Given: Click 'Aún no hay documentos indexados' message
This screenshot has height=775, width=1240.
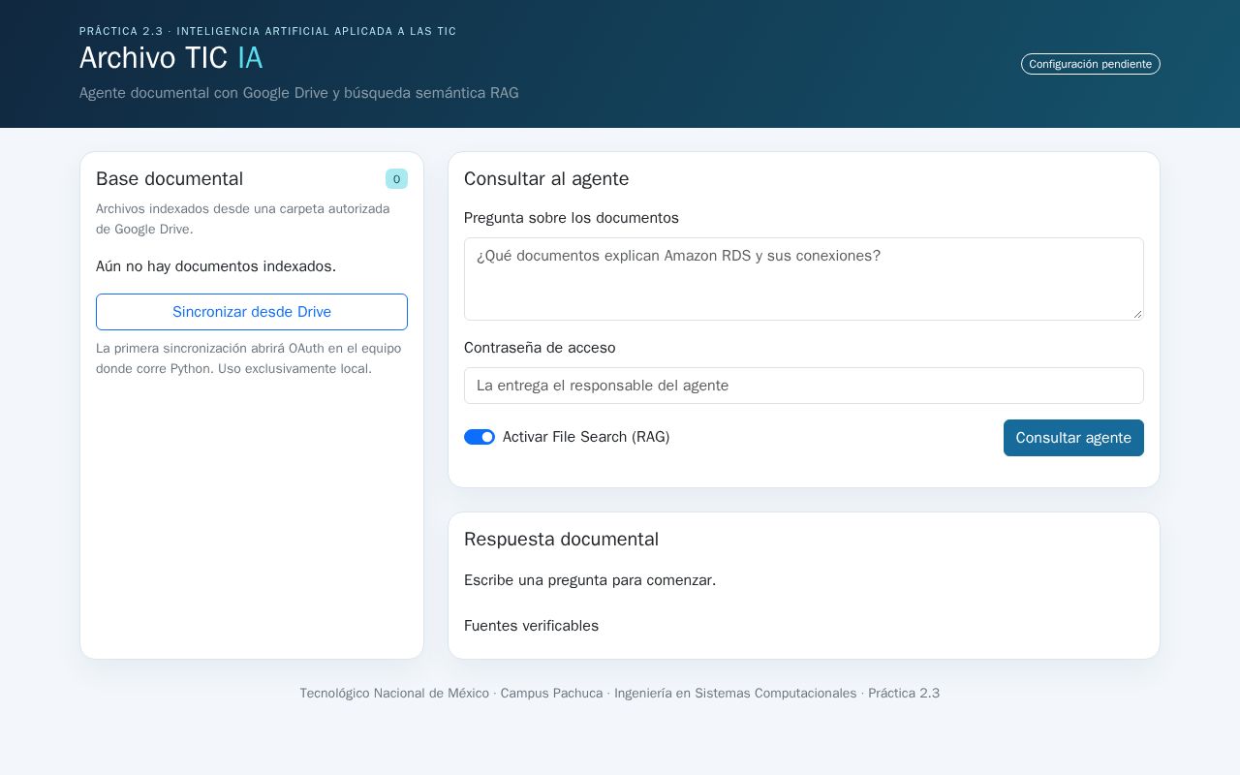Looking at the screenshot, I should (216, 266).
